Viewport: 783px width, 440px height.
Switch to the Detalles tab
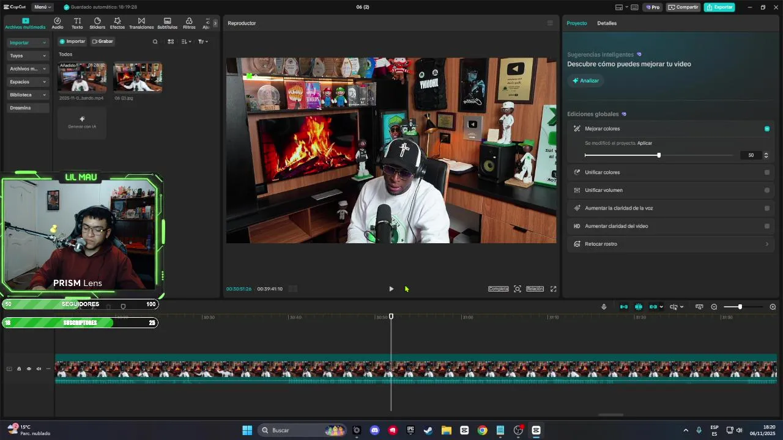pos(607,23)
